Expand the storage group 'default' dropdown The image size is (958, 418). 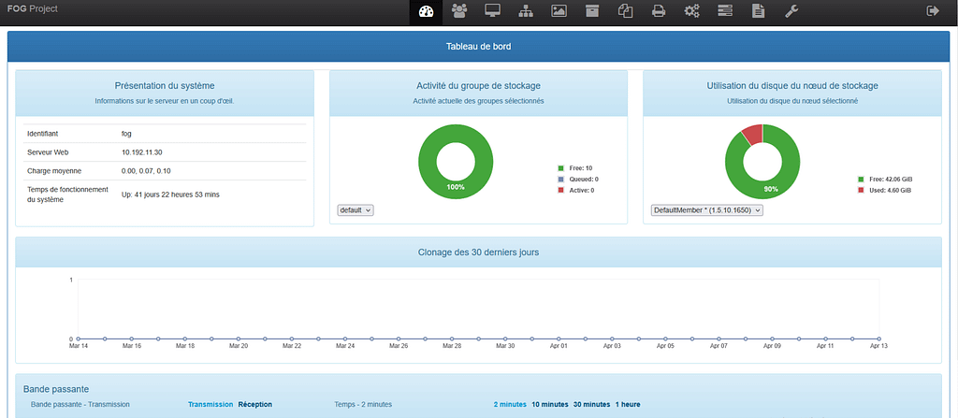tap(356, 210)
